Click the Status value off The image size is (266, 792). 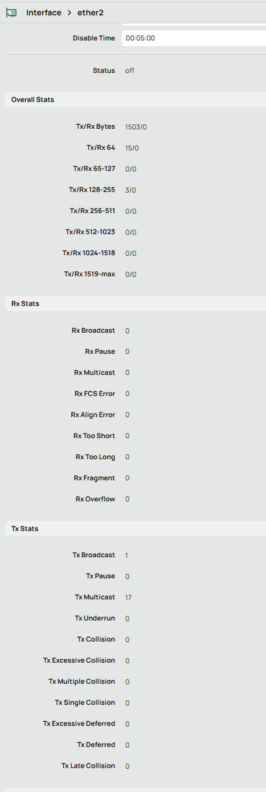click(130, 71)
